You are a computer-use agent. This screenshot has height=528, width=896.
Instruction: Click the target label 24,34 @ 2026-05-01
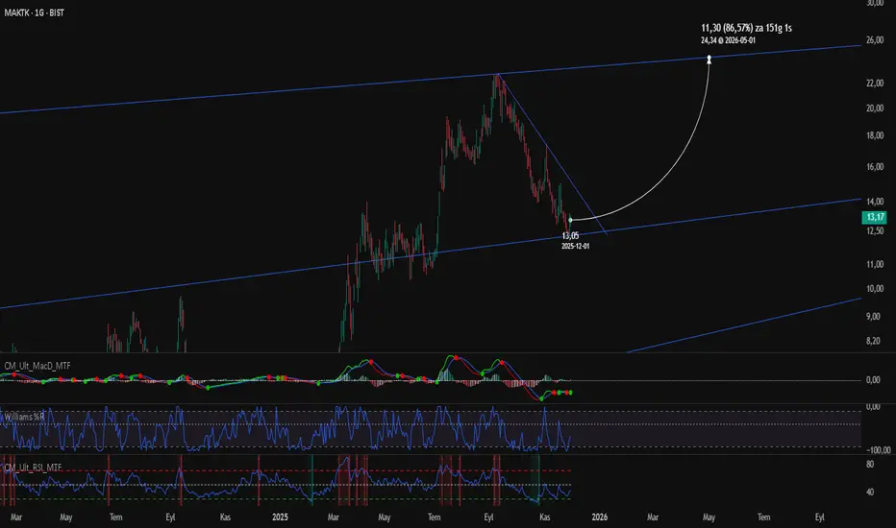728,40
